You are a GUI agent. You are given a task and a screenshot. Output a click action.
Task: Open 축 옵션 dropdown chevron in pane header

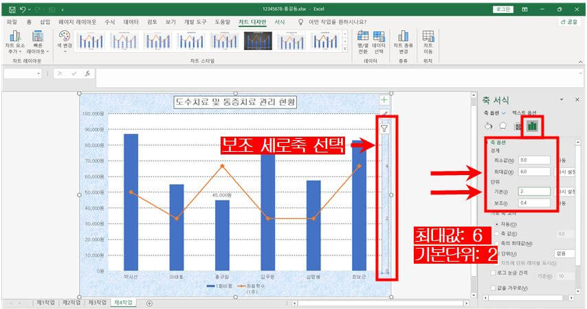[x=504, y=113]
